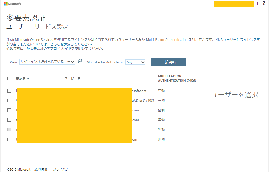Viewport: 269px width, 172px height.
Task: Click the Microsoft logo
Action: 12,4
